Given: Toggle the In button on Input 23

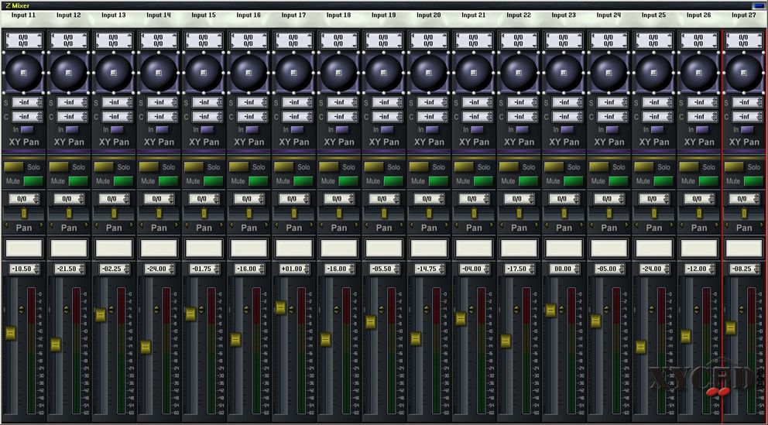Looking at the screenshot, I should tap(567, 130).
